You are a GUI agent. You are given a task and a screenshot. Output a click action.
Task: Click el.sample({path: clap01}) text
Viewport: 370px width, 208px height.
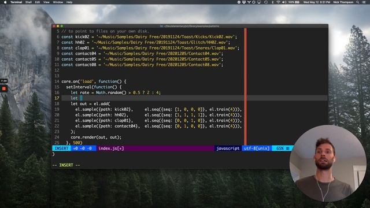(104, 121)
